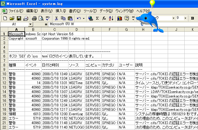Click the equals Edit Formula button

coord(46,24)
